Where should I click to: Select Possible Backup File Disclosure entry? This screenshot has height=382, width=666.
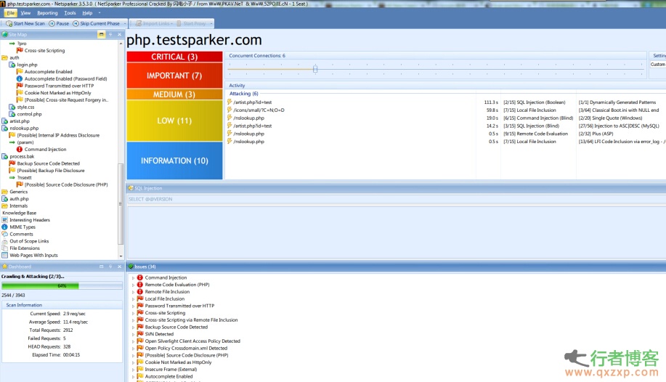click(51, 171)
